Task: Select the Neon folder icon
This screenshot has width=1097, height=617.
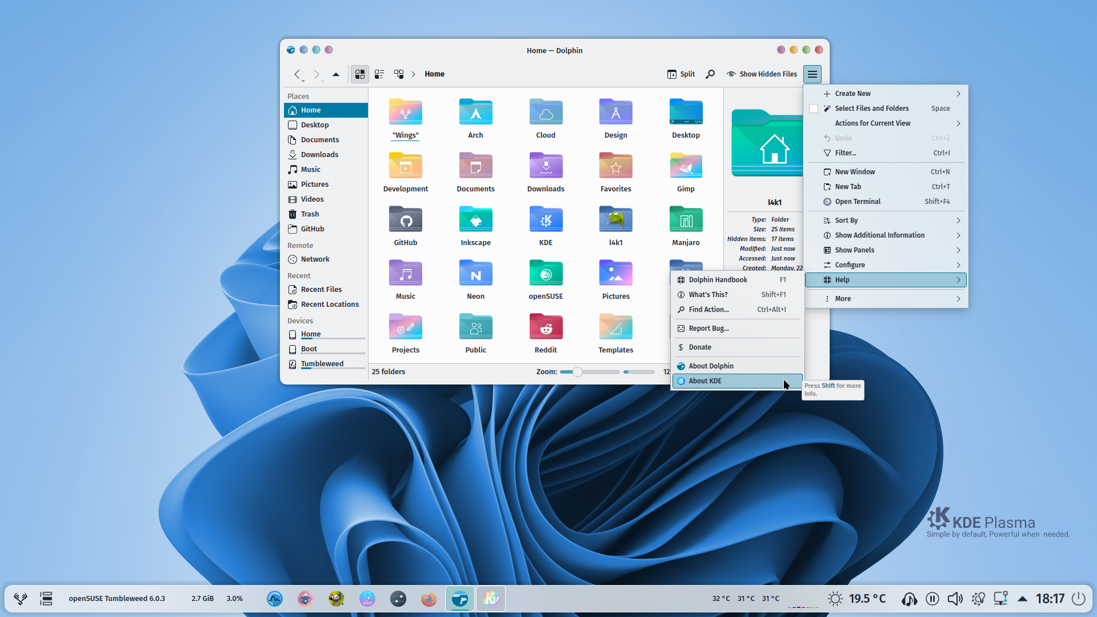Action: click(475, 273)
